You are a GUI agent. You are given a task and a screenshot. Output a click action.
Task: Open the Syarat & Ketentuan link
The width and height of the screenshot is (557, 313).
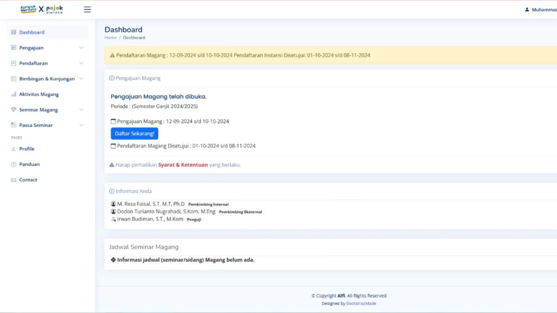[x=183, y=165]
